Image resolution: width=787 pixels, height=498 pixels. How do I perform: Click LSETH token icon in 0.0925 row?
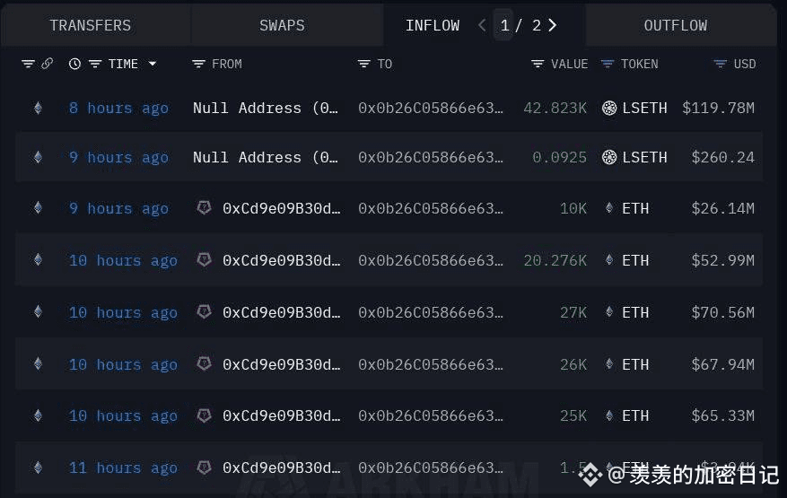pyautogui.click(x=609, y=158)
